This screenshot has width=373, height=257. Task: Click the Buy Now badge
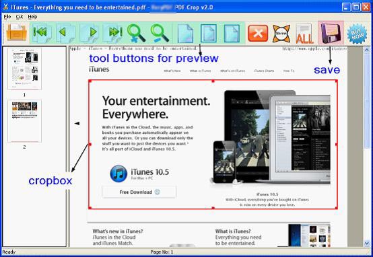(357, 34)
